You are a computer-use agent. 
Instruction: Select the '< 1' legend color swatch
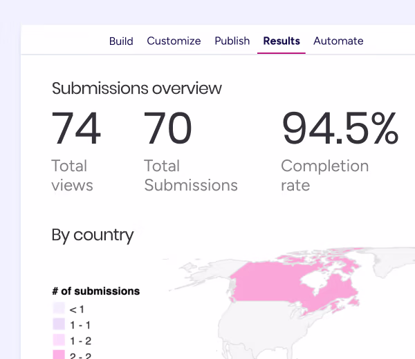point(59,309)
